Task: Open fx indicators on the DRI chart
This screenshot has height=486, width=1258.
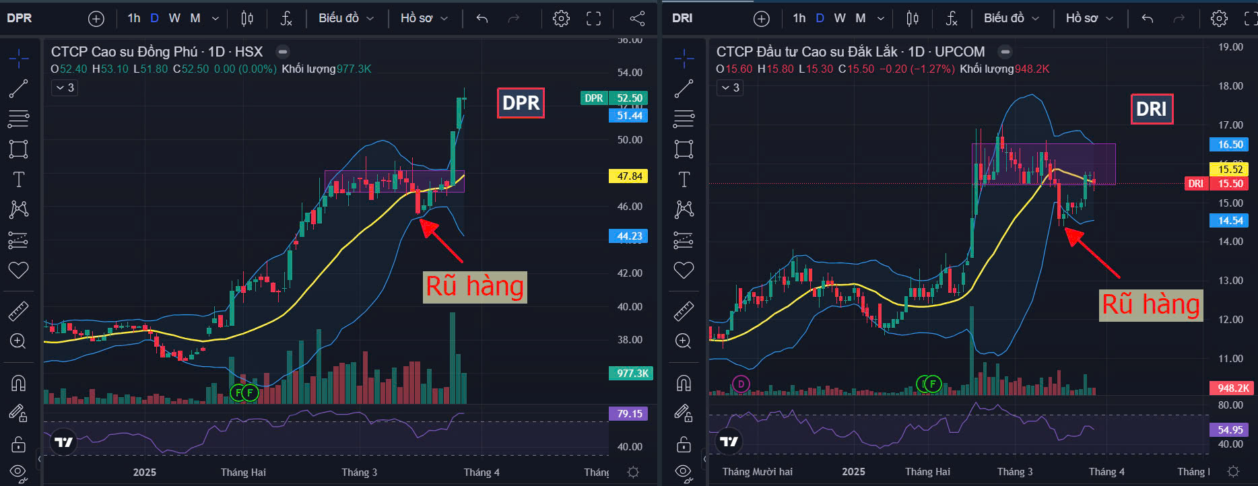Action: click(x=952, y=19)
